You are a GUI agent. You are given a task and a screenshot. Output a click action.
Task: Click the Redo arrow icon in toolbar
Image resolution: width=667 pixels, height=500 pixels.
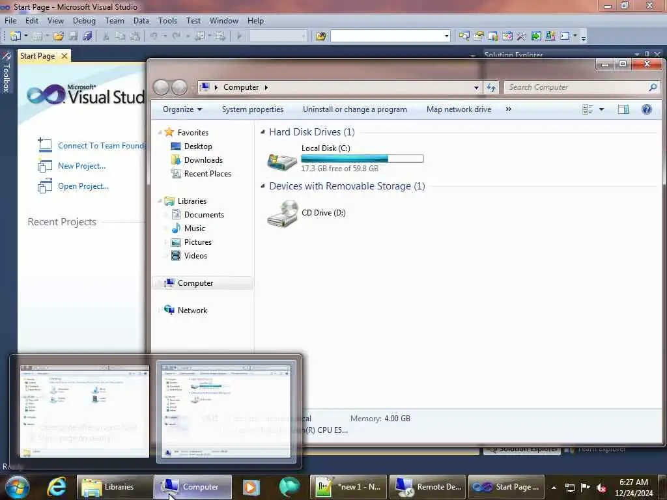coord(176,36)
